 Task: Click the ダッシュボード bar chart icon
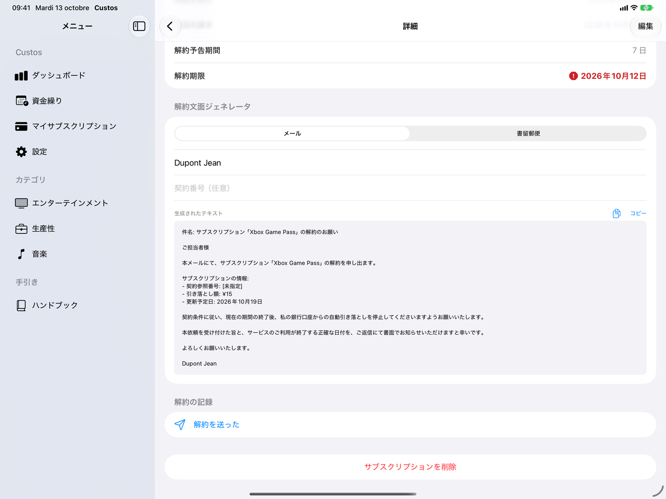[21, 75]
